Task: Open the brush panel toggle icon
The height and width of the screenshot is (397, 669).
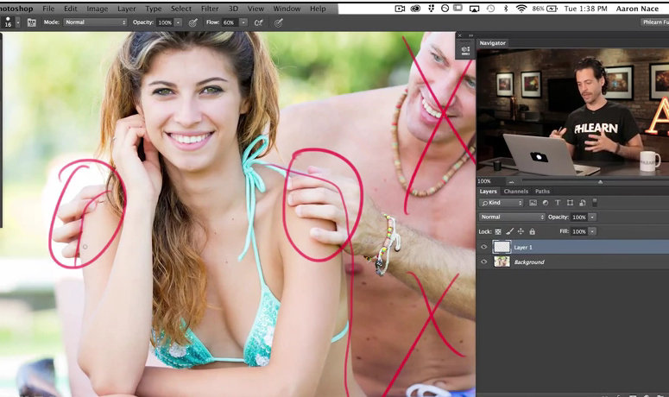Action: 32,22
